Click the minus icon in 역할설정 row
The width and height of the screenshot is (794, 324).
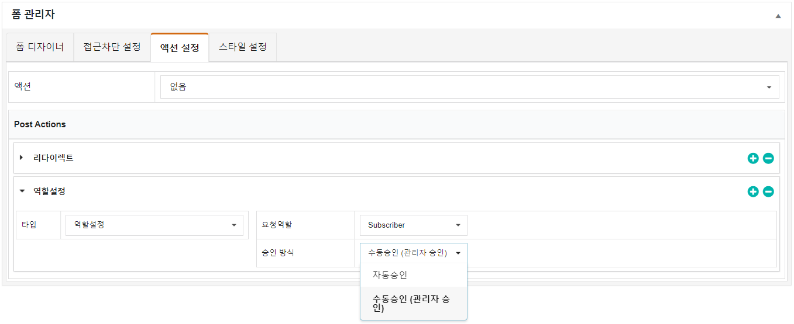(768, 191)
